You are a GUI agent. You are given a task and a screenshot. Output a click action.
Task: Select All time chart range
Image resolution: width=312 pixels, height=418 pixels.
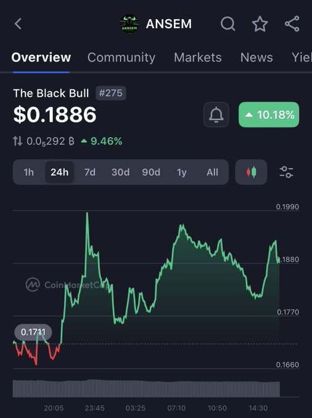pyautogui.click(x=212, y=172)
